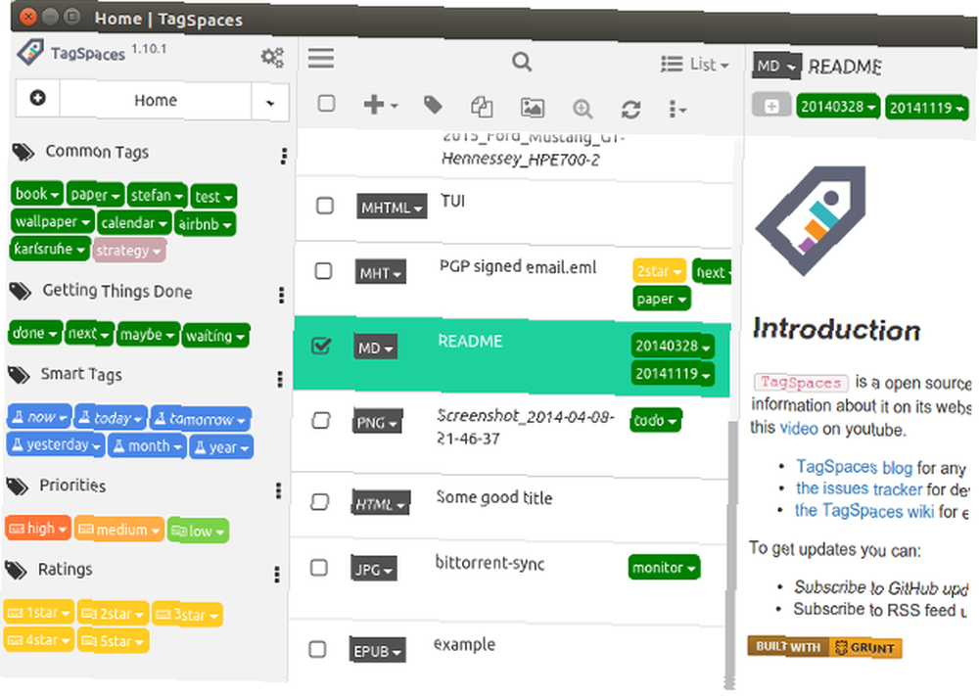Open the JPG extension dropdown for bittorrent-sync

pyautogui.click(x=373, y=570)
